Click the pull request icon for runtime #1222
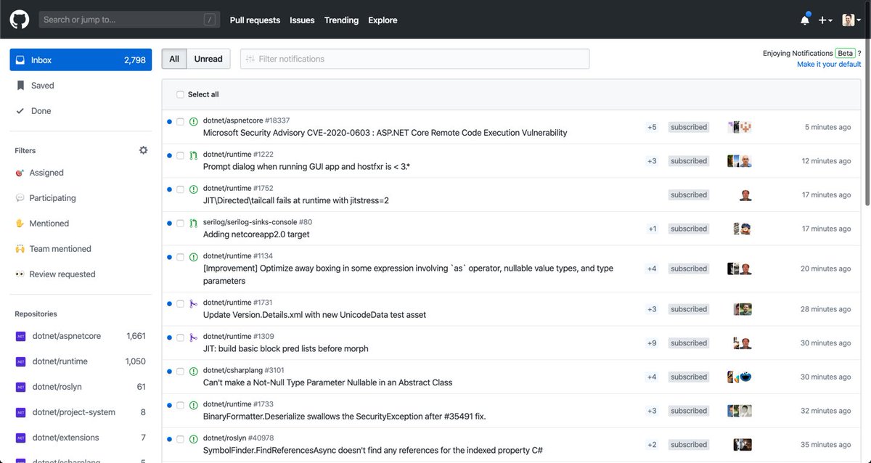 click(194, 155)
